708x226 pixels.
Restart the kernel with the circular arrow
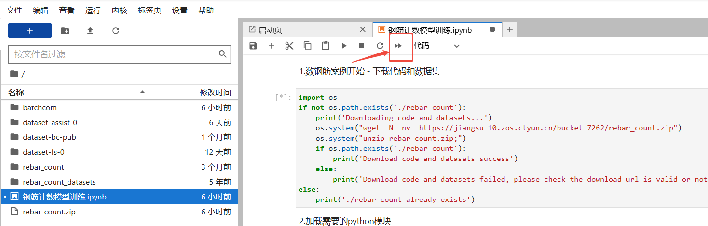(x=380, y=46)
